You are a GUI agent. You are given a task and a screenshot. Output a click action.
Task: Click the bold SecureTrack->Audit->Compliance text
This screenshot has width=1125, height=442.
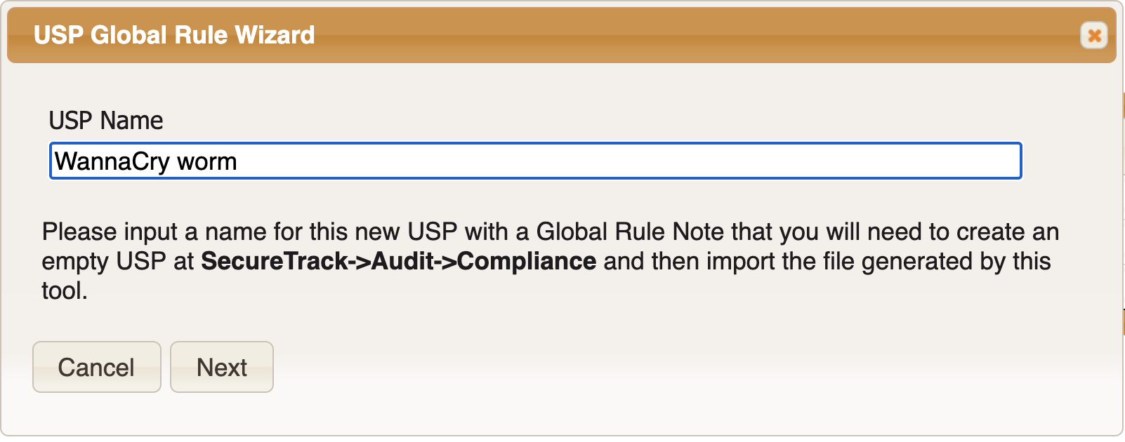398,261
